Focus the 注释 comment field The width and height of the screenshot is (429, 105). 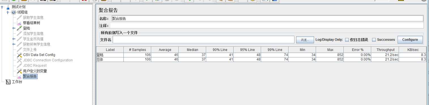click(267, 25)
